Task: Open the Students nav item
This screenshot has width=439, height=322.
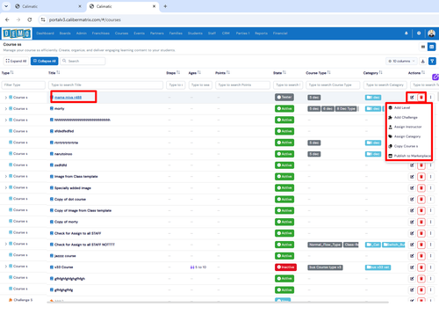Action: (x=195, y=33)
